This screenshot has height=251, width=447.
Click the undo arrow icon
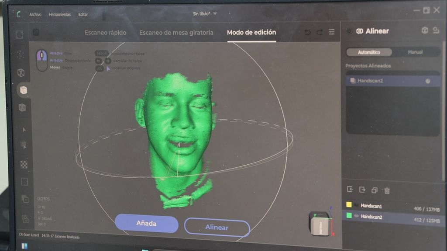coord(307,32)
